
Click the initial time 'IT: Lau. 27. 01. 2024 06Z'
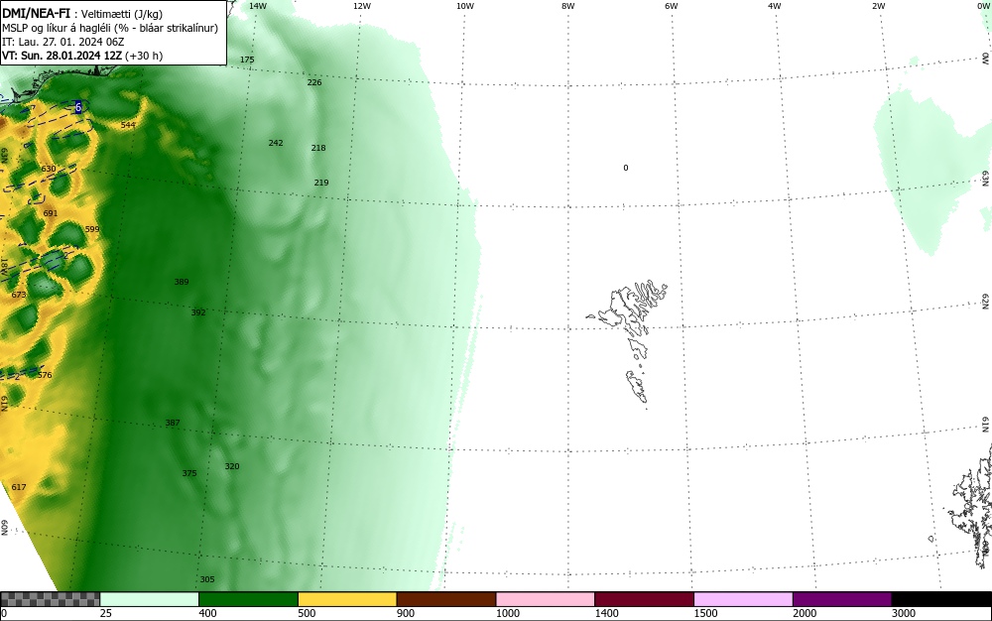(63, 42)
